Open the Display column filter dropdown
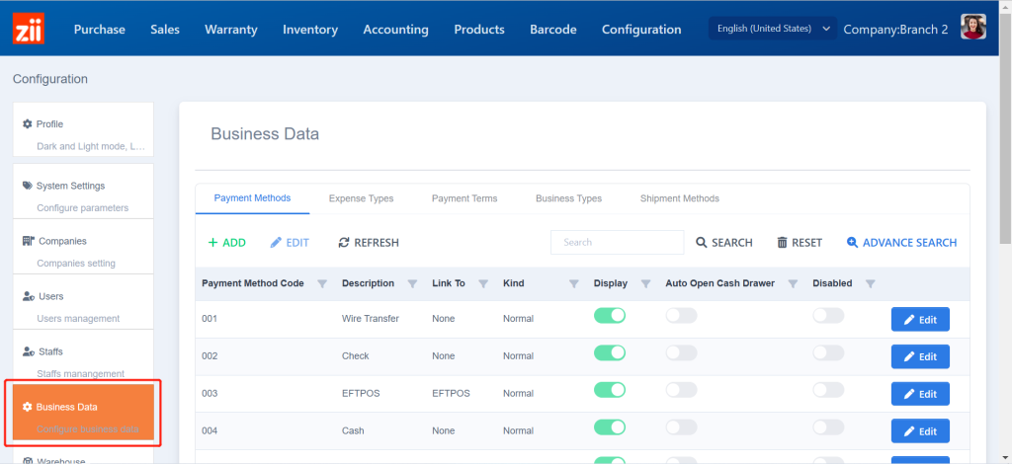1012x464 pixels. [645, 284]
